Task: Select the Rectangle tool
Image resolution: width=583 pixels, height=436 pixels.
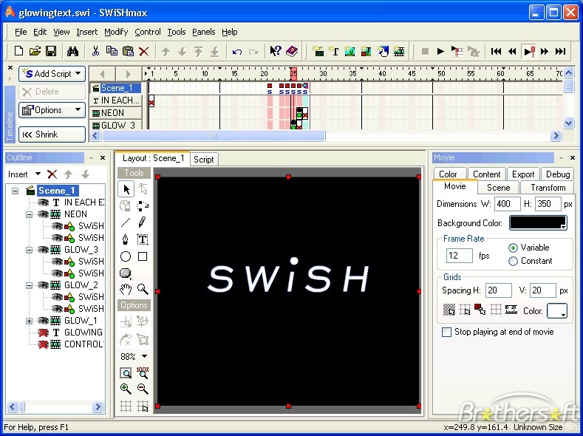Action: 143,256
